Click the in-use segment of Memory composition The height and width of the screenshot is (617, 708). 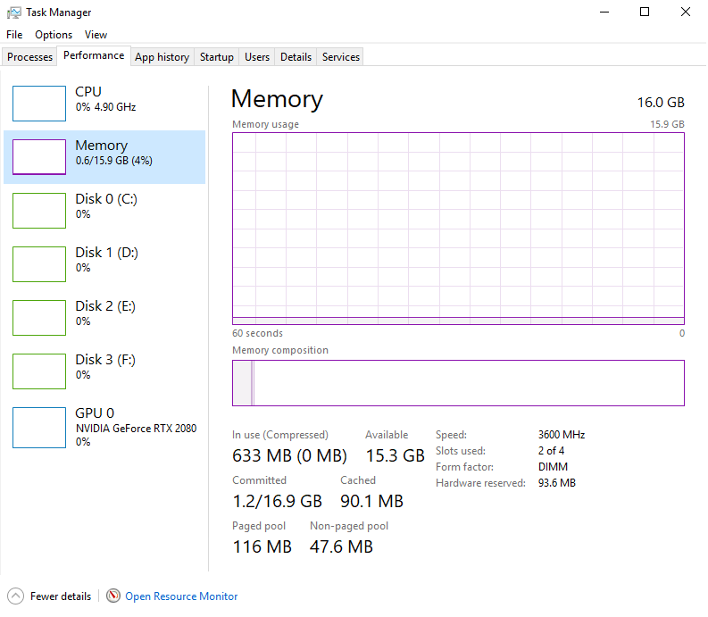point(242,383)
